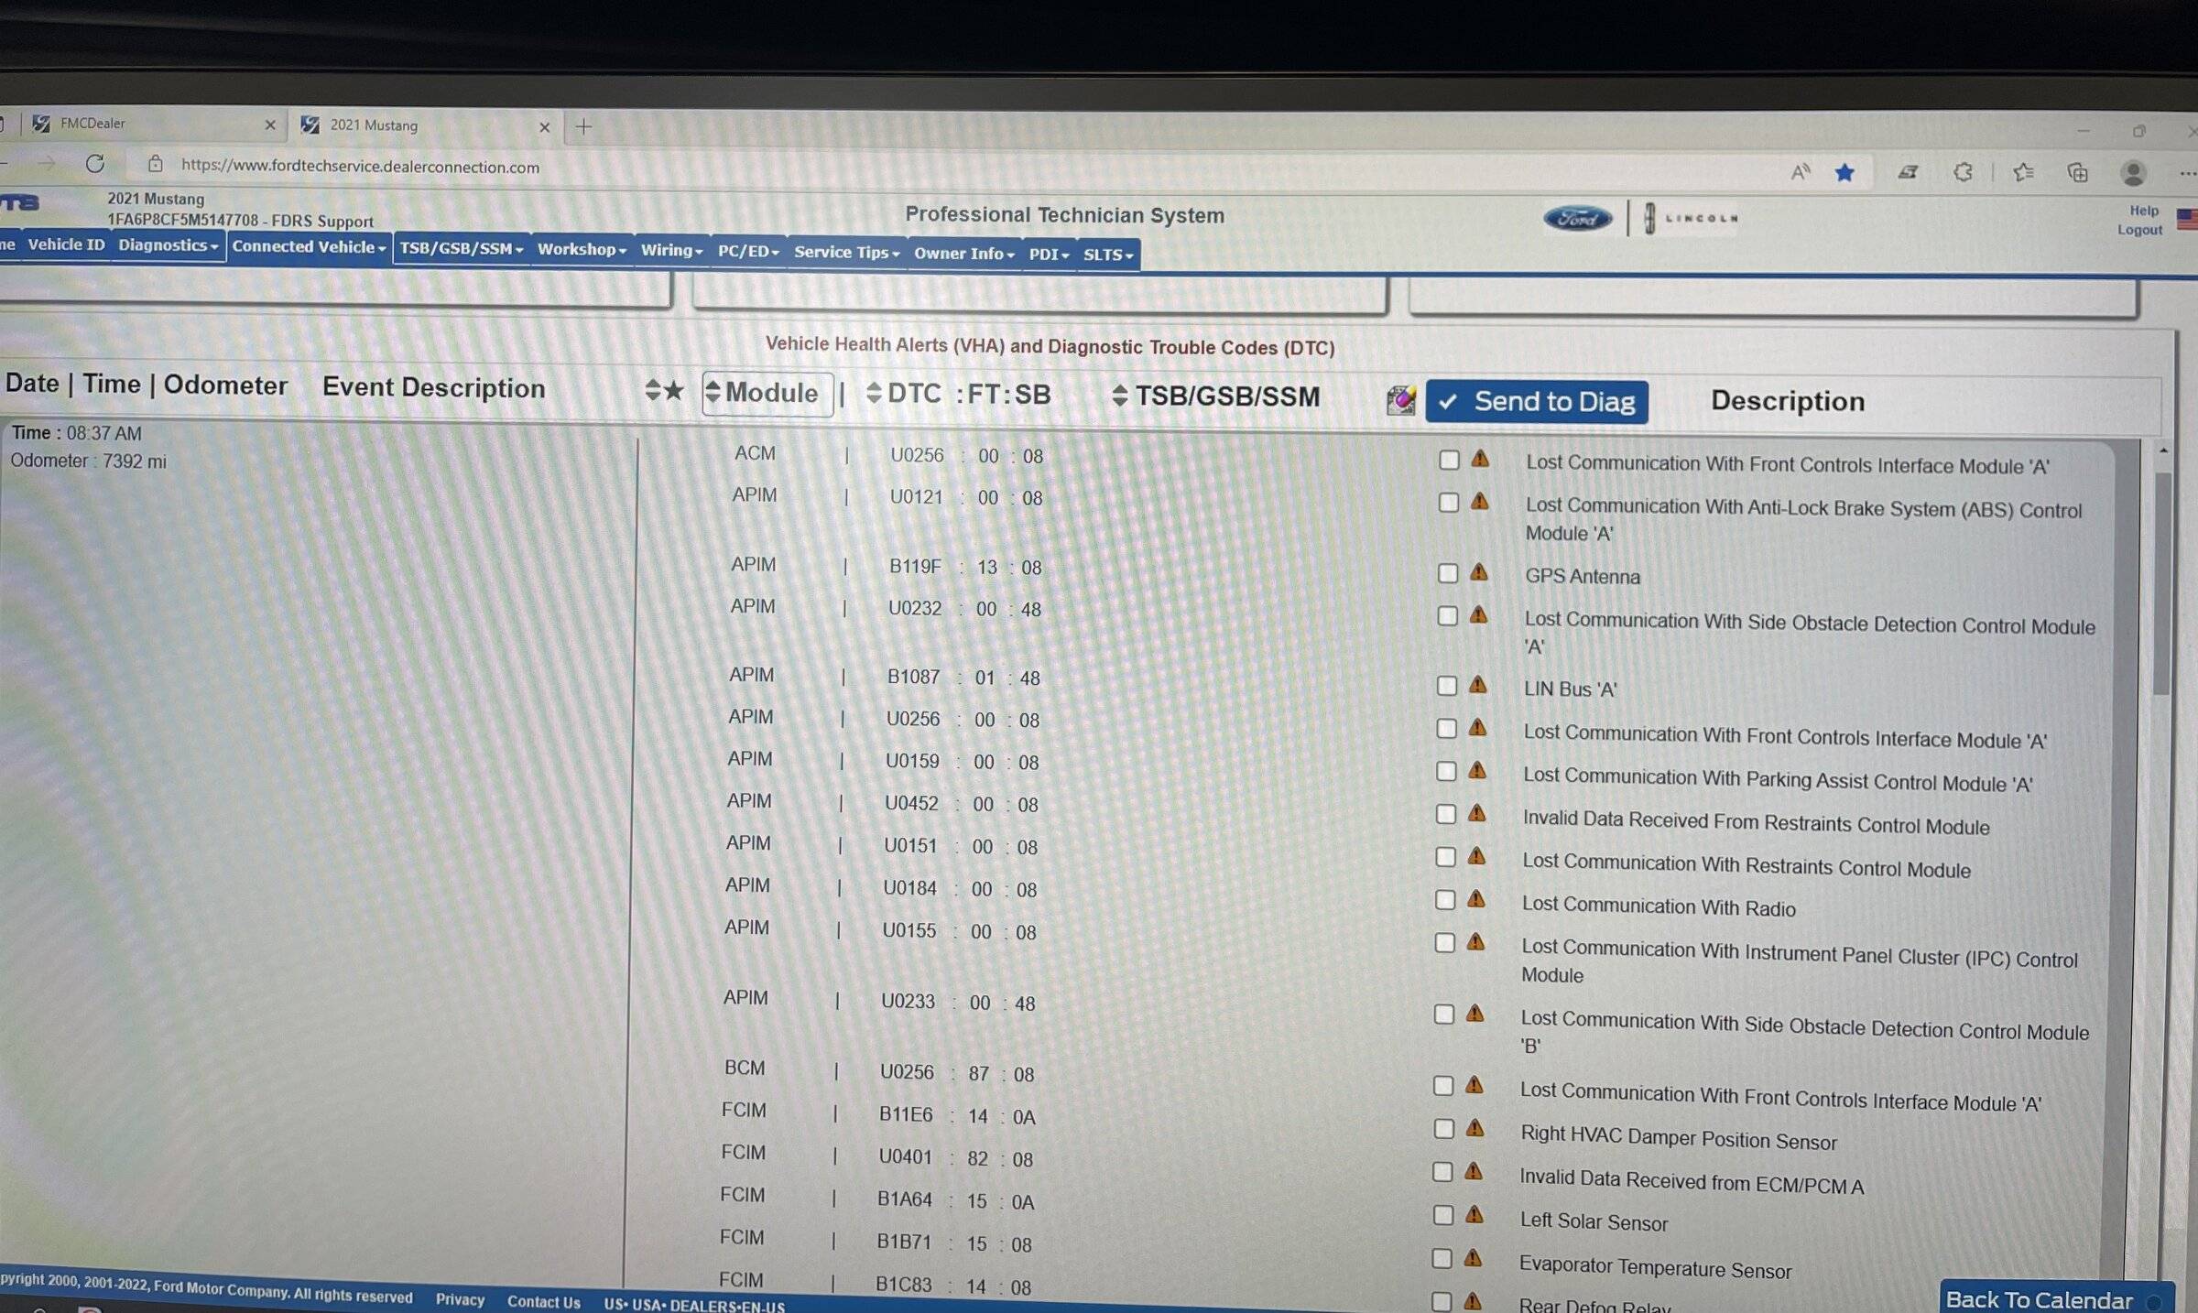This screenshot has height=1313, width=2198.
Task: Click the browser address bar URL
Action: pos(360,166)
